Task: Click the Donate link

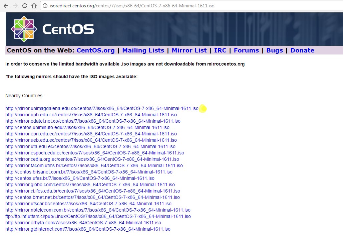Action: click(302, 50)
